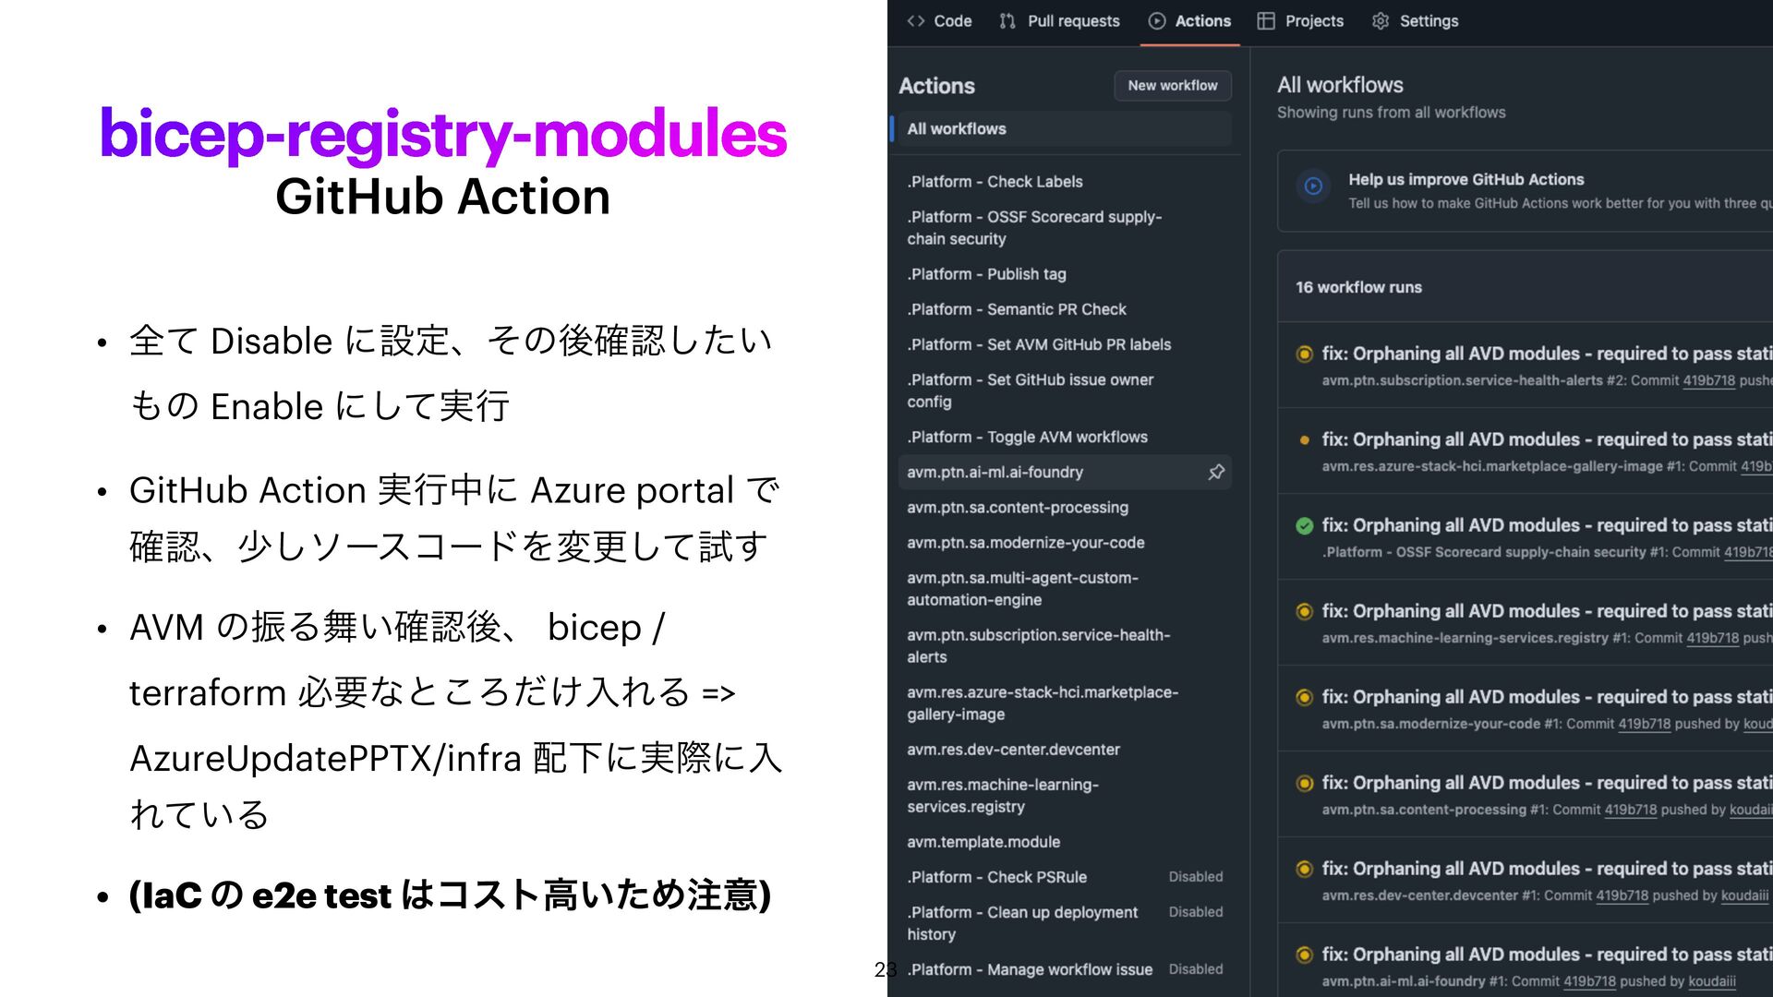Select the Actions tab
This screenshot has width=1773, height=997.
click(1189, 20)
